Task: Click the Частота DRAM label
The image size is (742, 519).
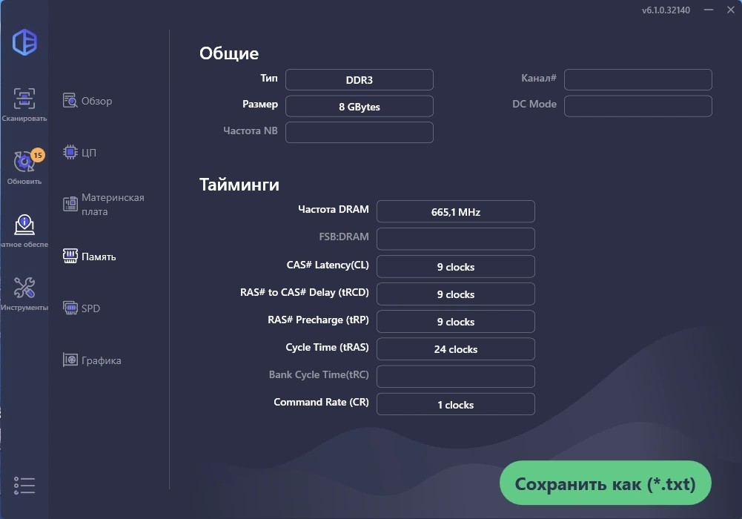Action: (333, 209)
